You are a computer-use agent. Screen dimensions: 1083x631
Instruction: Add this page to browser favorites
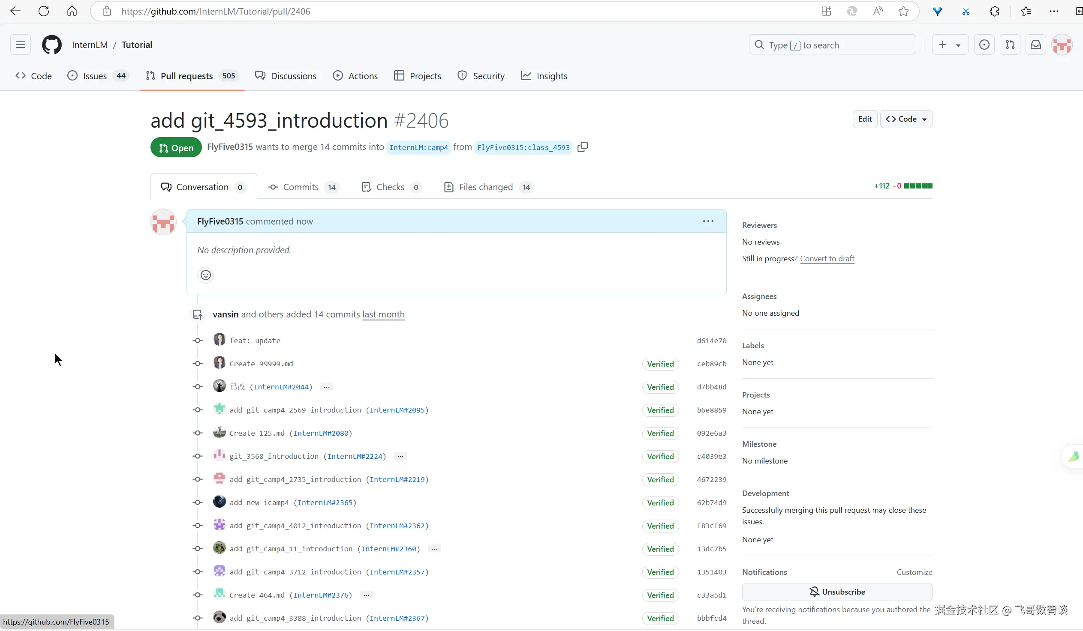903,12
